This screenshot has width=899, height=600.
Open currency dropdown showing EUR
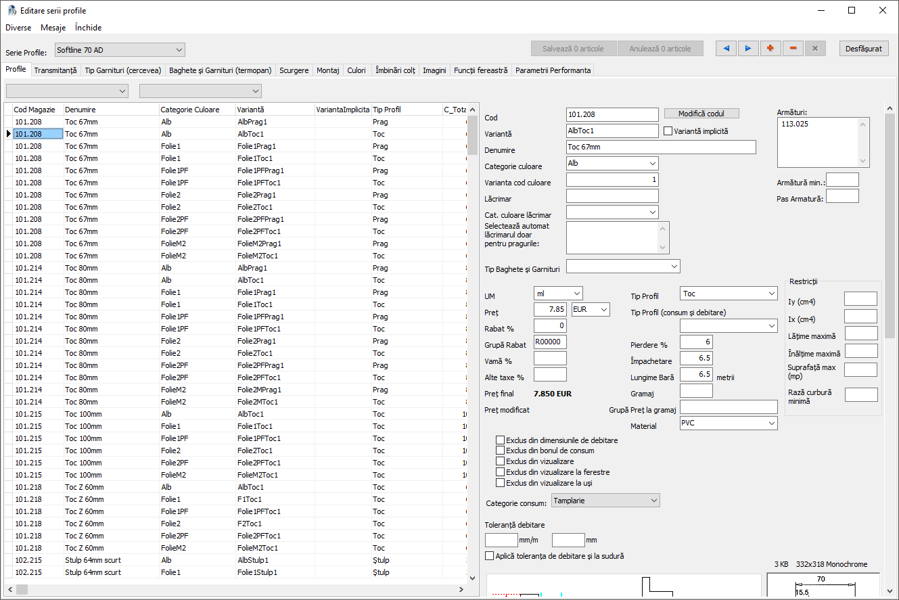coord(591,309)
